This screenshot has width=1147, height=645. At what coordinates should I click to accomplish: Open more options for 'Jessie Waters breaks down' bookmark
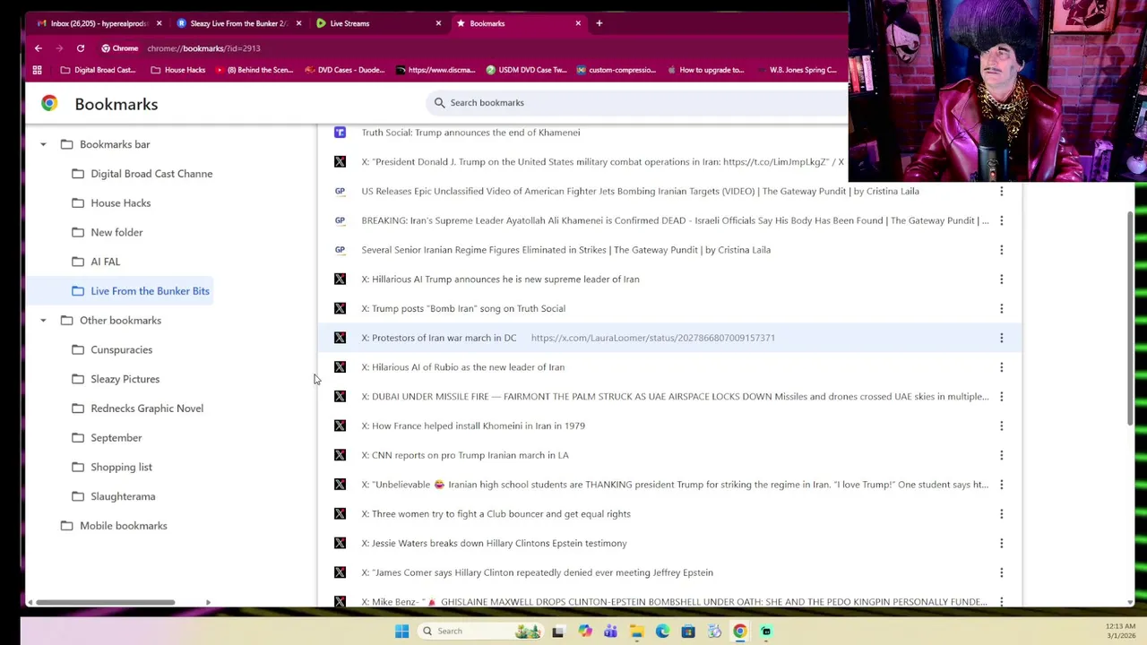click(x=1001, y=543)
